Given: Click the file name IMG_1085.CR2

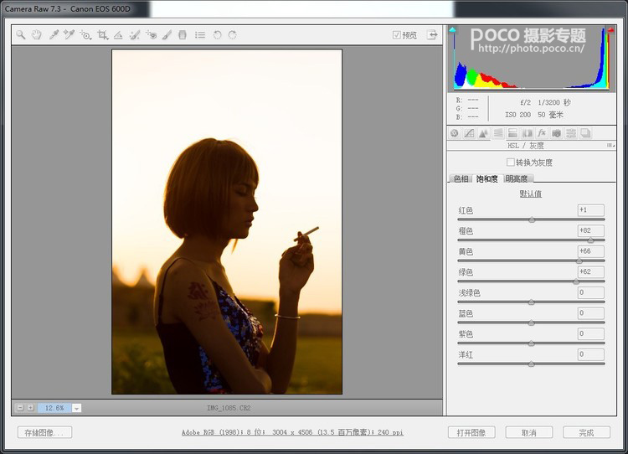Looking at the screenshot, I should click(x=229, y=408).
